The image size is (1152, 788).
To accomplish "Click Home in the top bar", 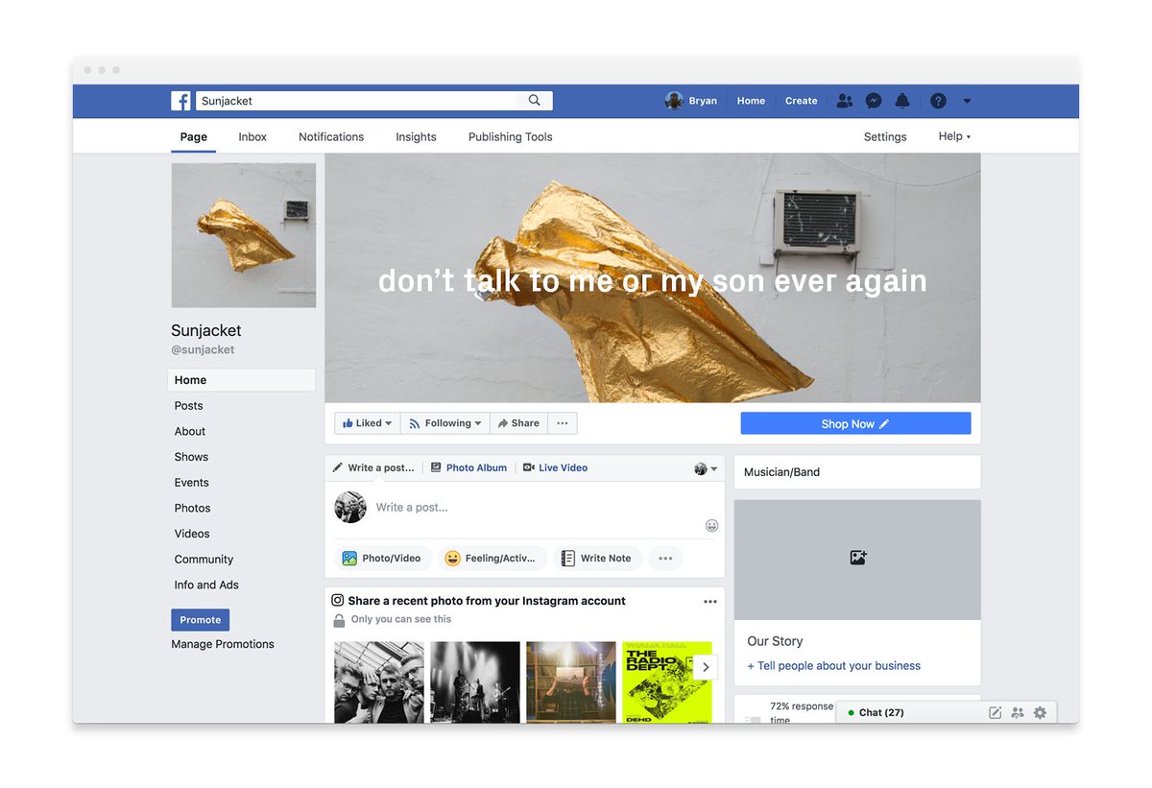I will coord(751,101).
